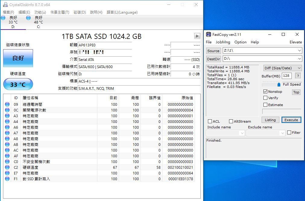Click the DestDir button

(213, 59)
